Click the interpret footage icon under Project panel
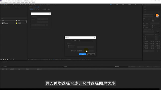 coord(1,59)
